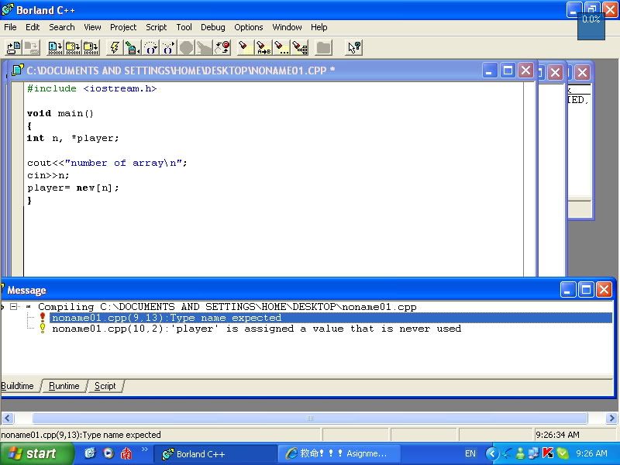Click the context Help pointer icon
Screen dimensions: 620x465
[x=353, y=48]
